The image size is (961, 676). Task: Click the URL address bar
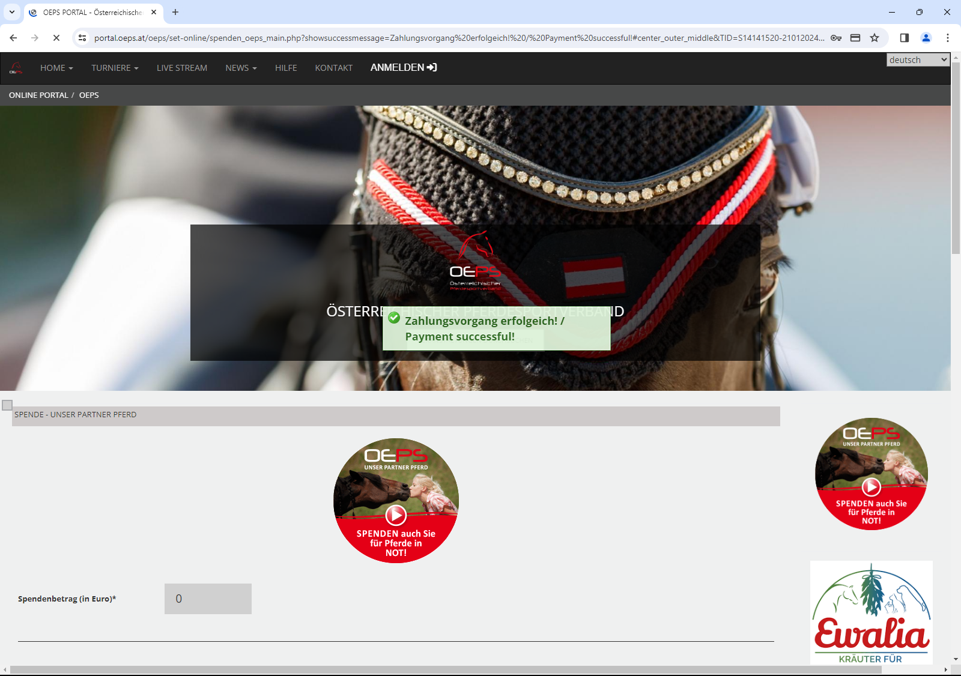click(459, 38)
